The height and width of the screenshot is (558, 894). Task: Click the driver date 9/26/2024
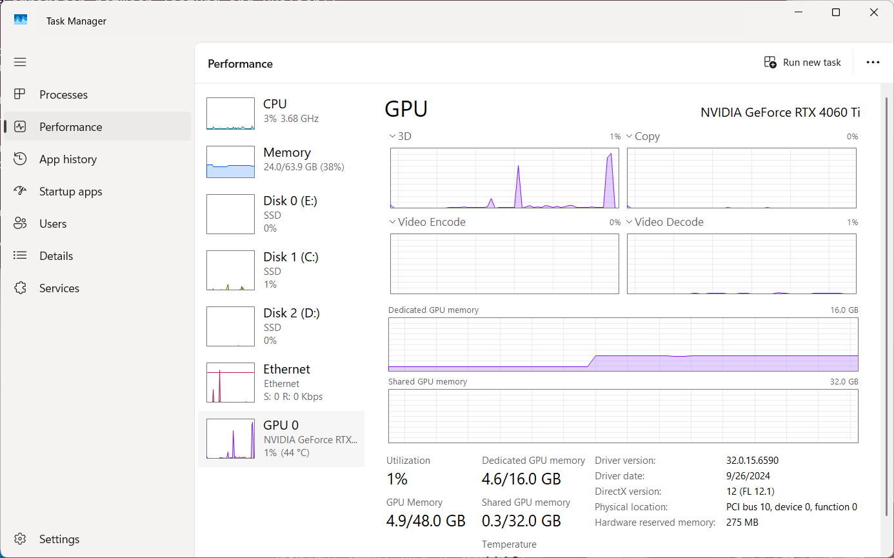(x=748, y=476)
